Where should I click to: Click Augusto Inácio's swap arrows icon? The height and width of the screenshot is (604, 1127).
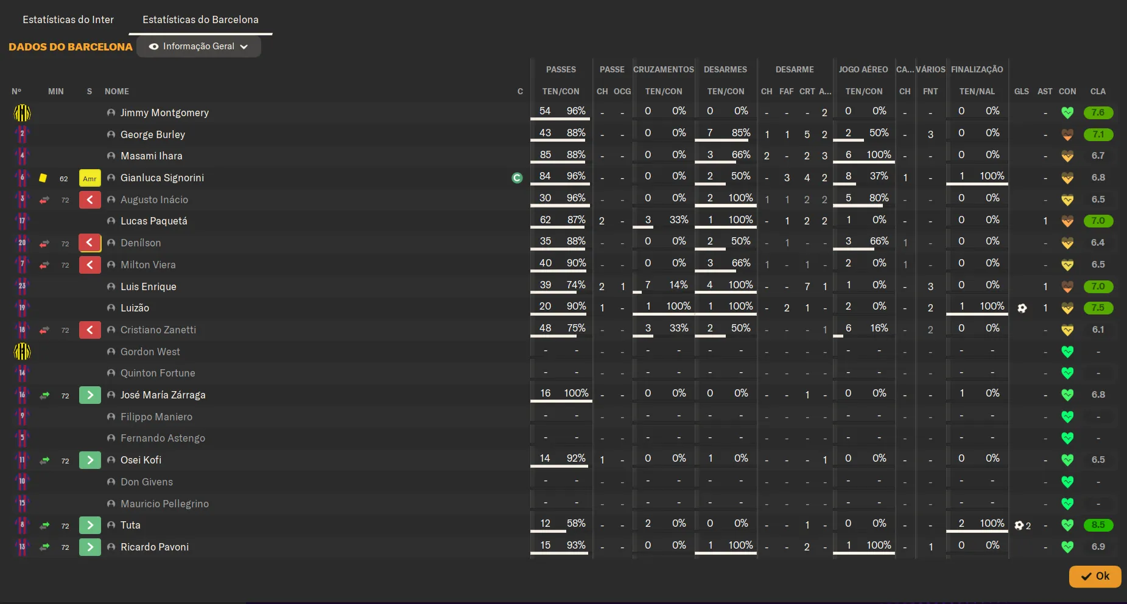click(44, 200)
